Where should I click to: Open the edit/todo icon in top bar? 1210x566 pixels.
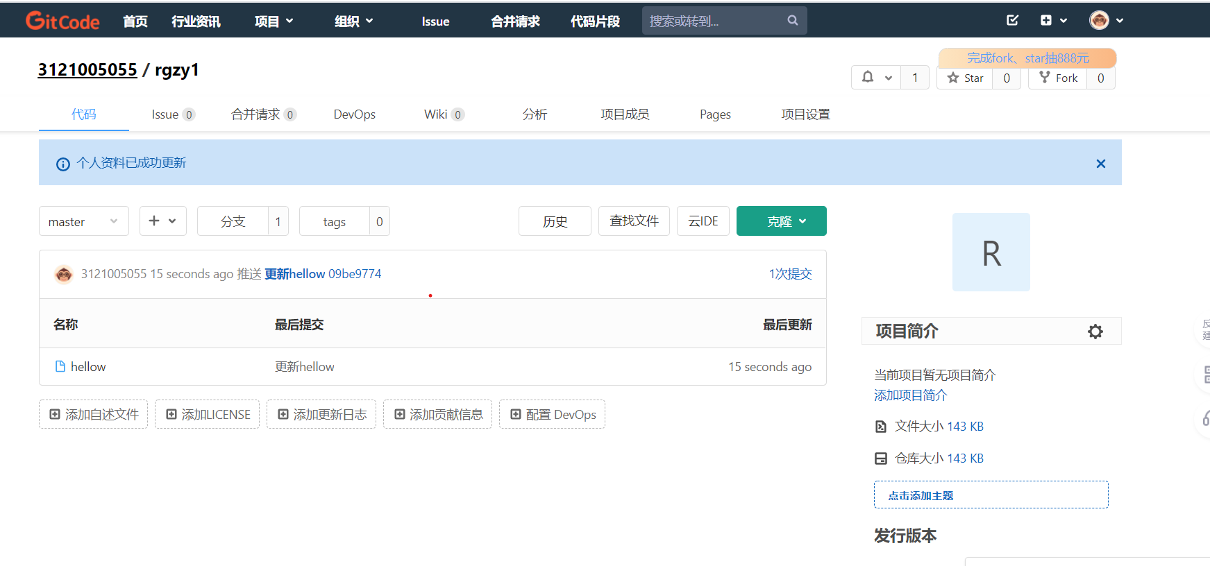coord(1012,20)
